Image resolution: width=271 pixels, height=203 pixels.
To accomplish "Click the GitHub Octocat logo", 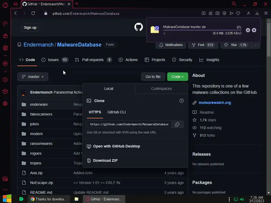I will tap(139, 27).
